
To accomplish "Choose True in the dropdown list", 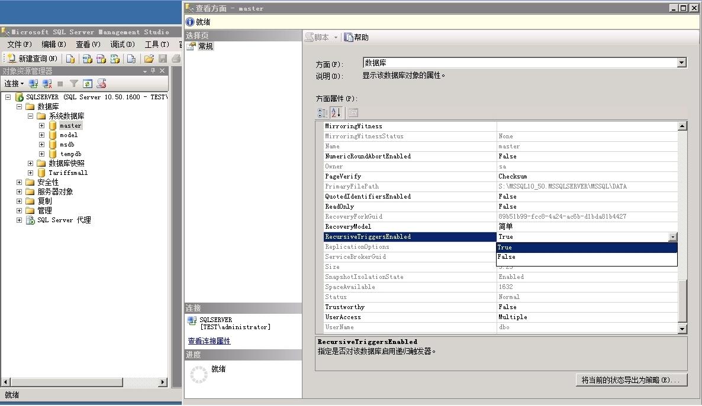I will pos(587,247).
